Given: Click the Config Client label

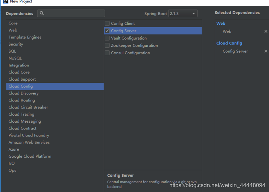Looking at the screenshot, I should 123,23.
